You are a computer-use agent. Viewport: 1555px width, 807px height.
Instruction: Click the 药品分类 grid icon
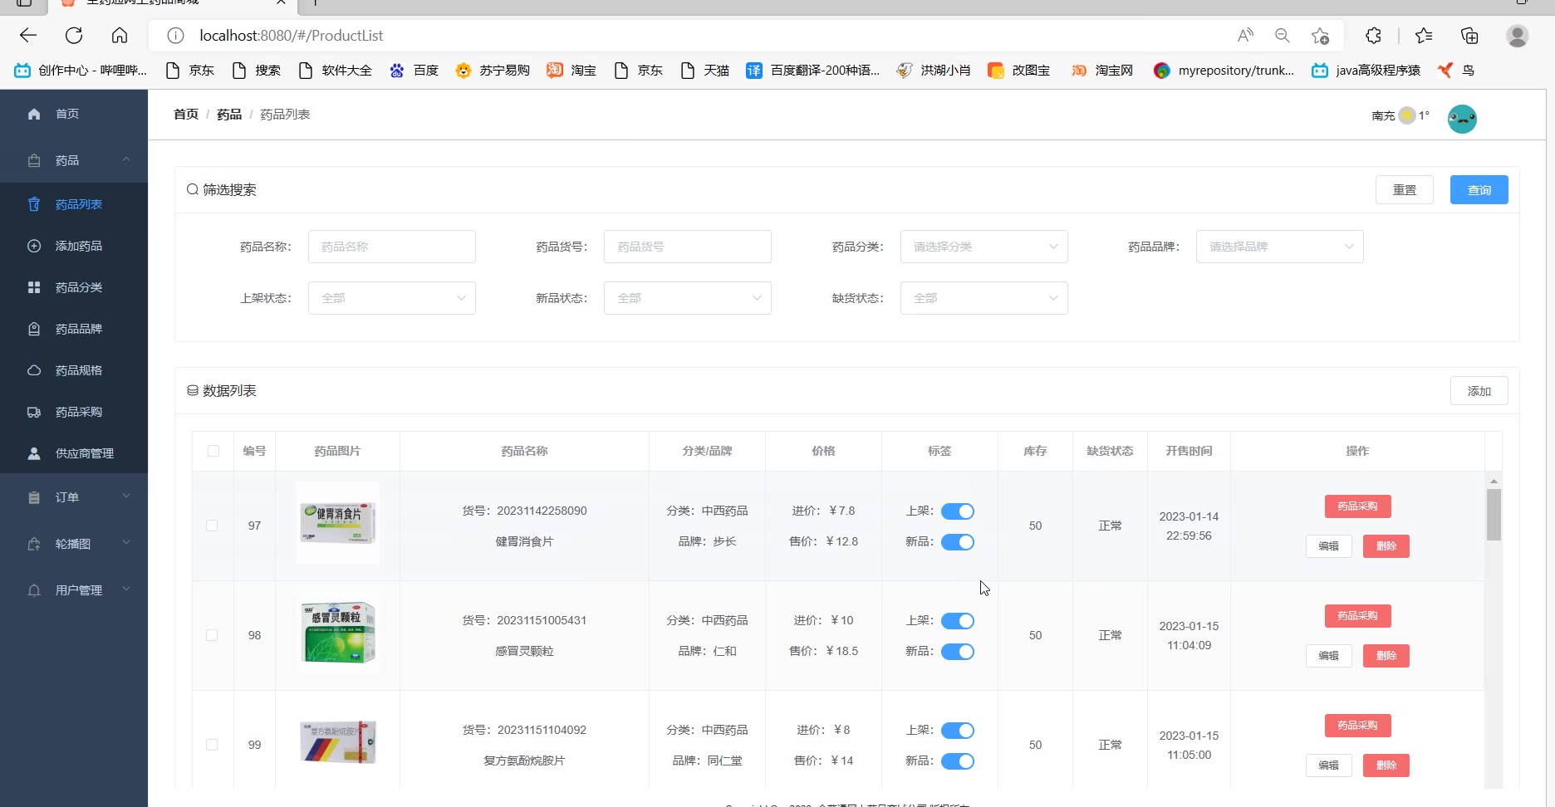[34, 287]
